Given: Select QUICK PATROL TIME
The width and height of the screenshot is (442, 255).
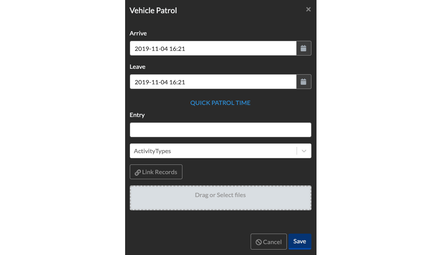Looking at the screenshot, I should [220, 103].
